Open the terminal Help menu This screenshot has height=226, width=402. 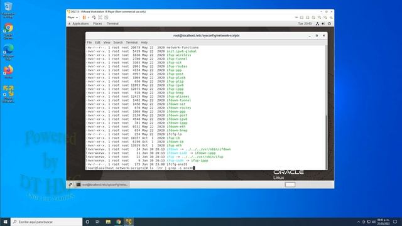[x=144, y=42]
